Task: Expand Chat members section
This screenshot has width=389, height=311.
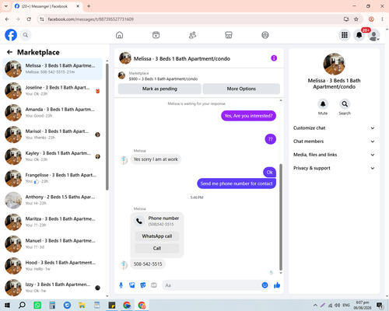Action: point(334,142)
